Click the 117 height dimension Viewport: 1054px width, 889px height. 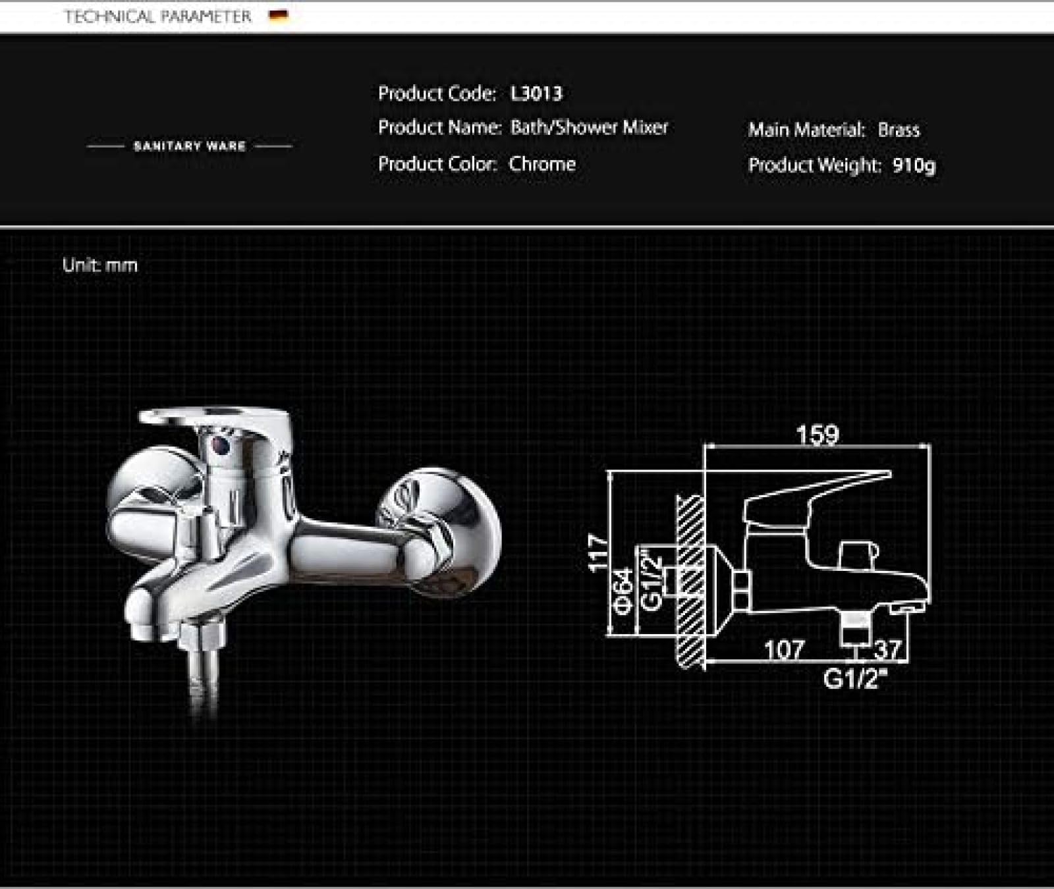(598, 553)
